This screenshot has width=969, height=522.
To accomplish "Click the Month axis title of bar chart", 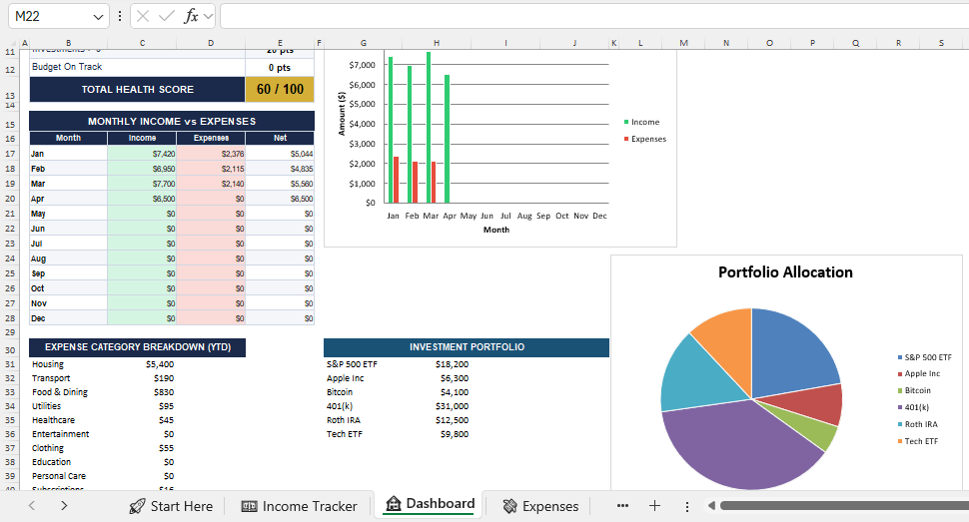I will (x=496, y=230).
